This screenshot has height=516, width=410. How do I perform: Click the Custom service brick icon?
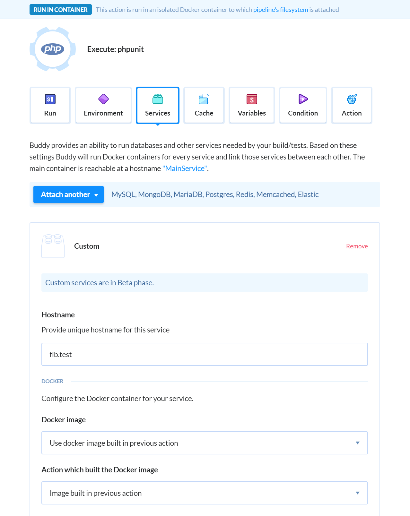tap(53, 246)
